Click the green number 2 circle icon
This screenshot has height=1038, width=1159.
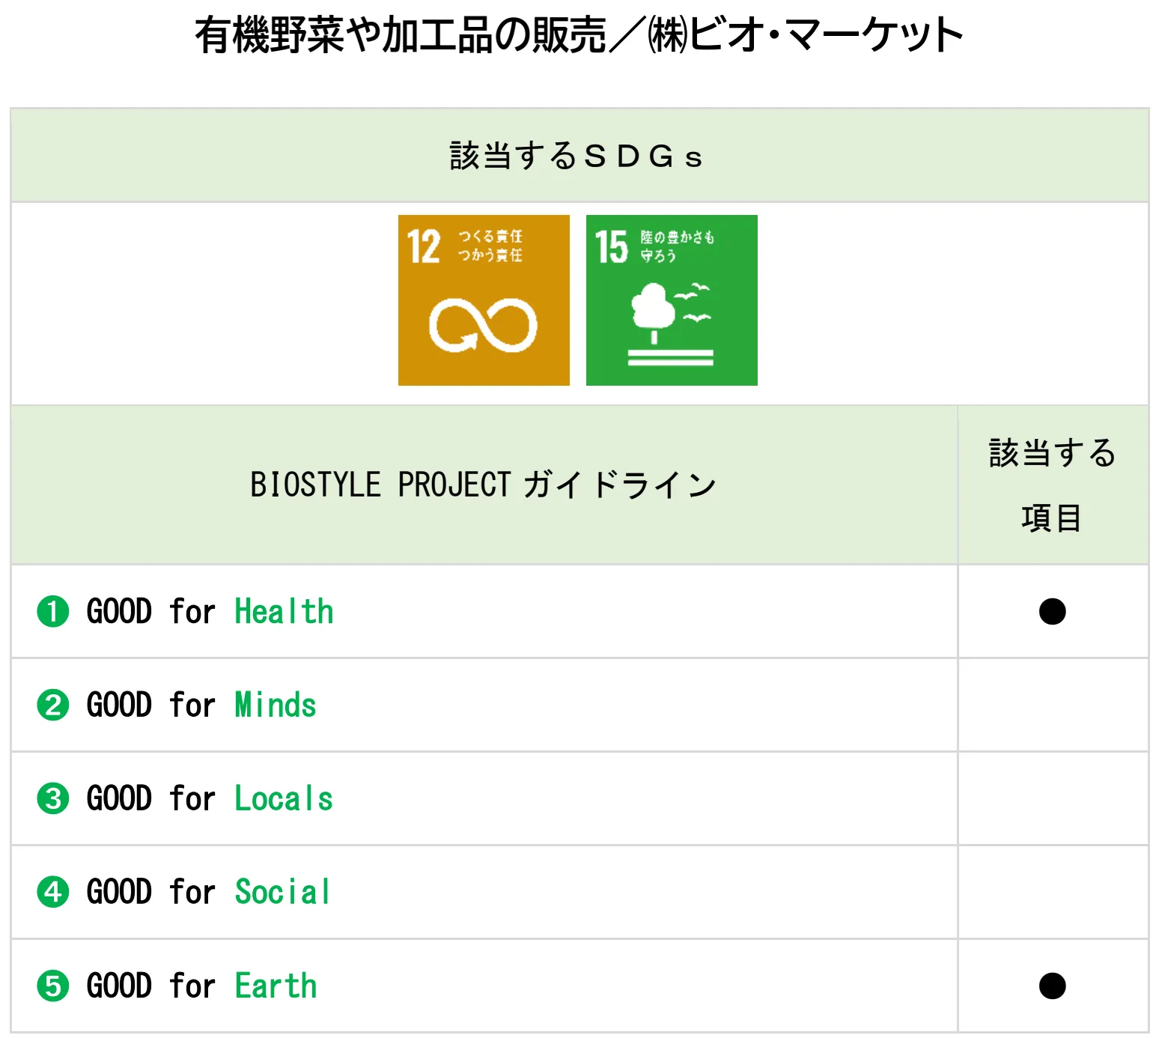pyautogui.click(x=53, y=705)
